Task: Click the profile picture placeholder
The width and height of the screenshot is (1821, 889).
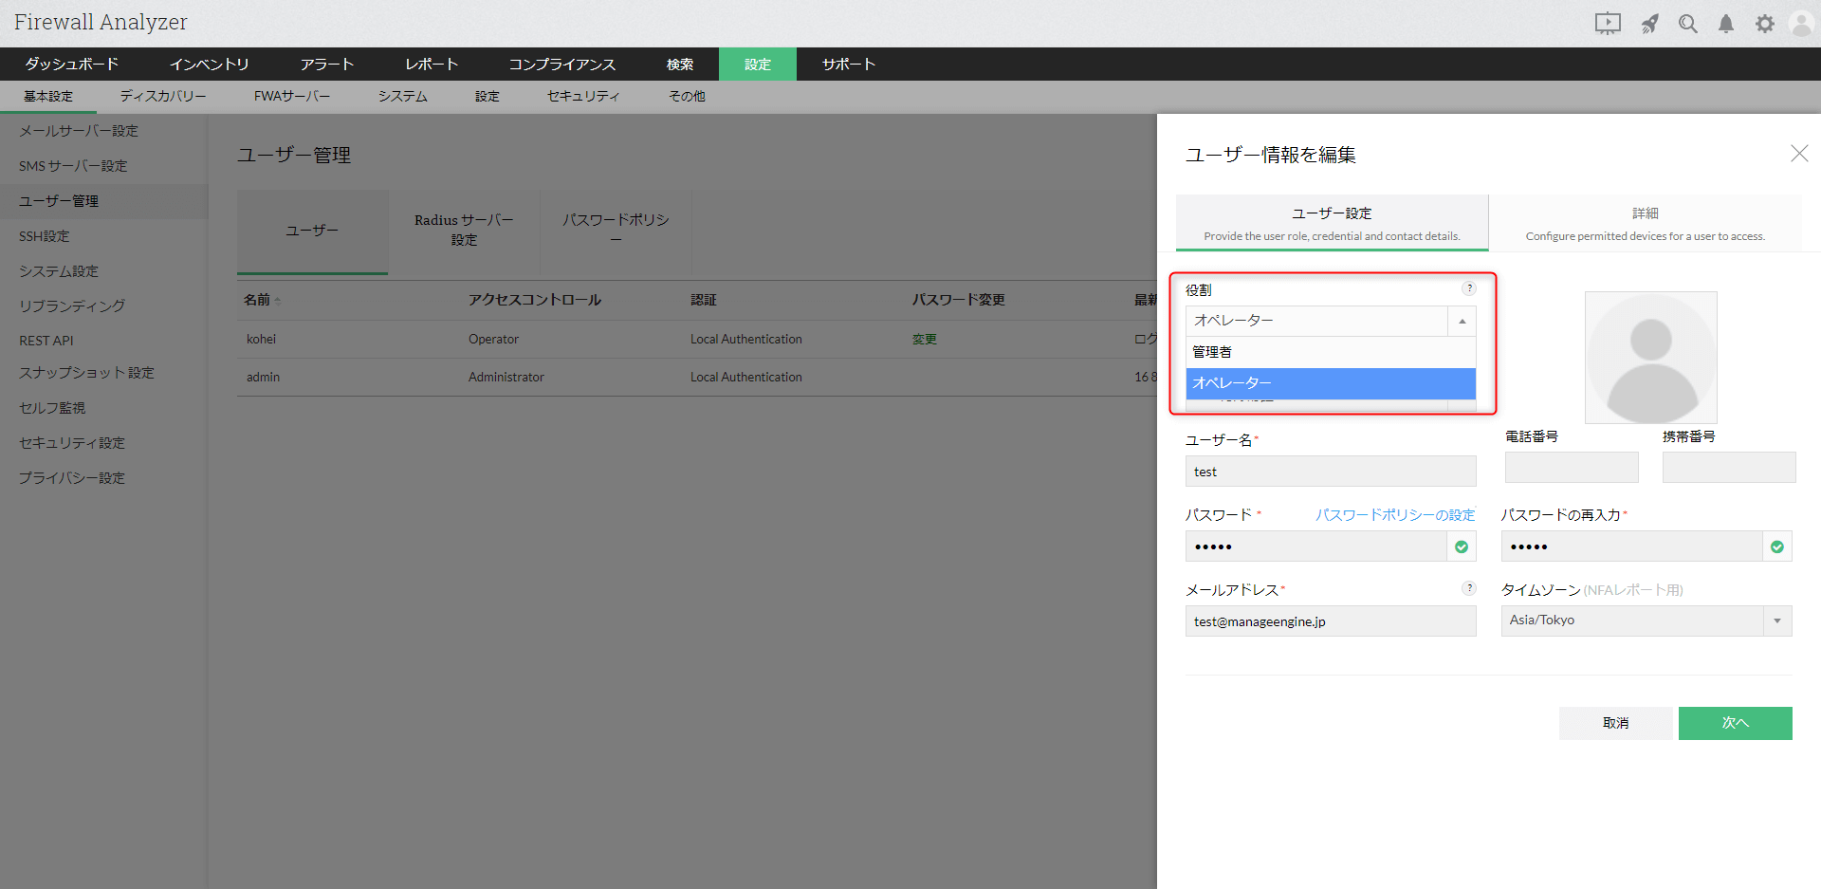Action: [1650, 358]
